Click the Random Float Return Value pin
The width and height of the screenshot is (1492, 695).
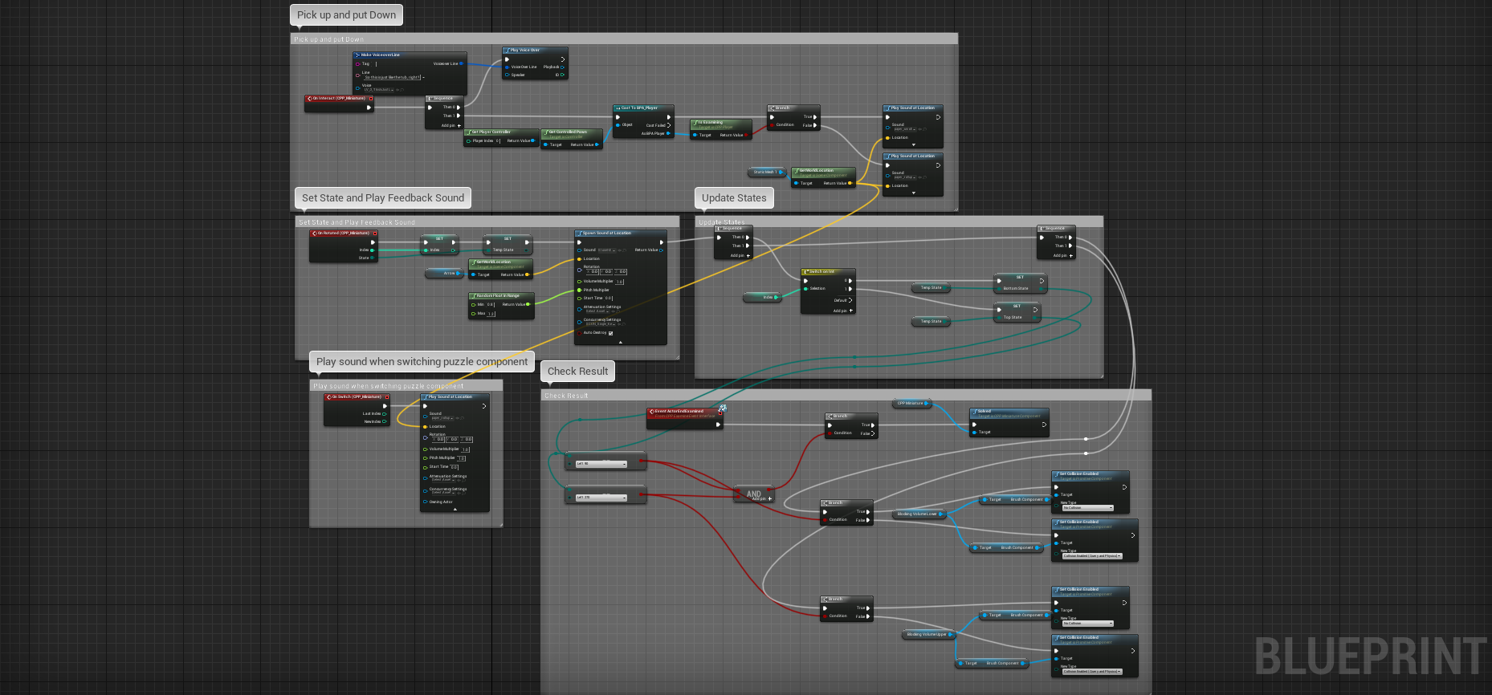pos(528,304)
